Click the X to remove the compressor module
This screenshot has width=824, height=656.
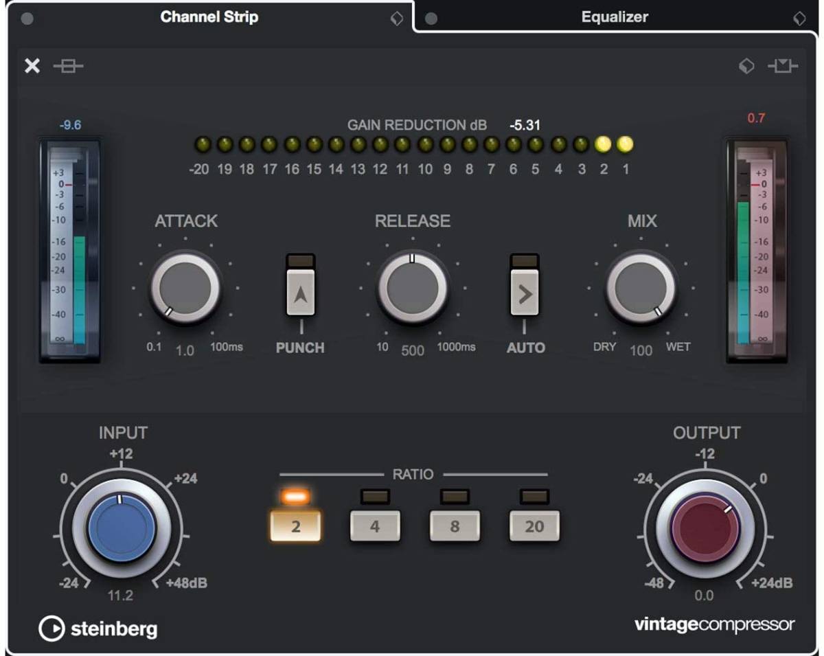pos(32,66)
